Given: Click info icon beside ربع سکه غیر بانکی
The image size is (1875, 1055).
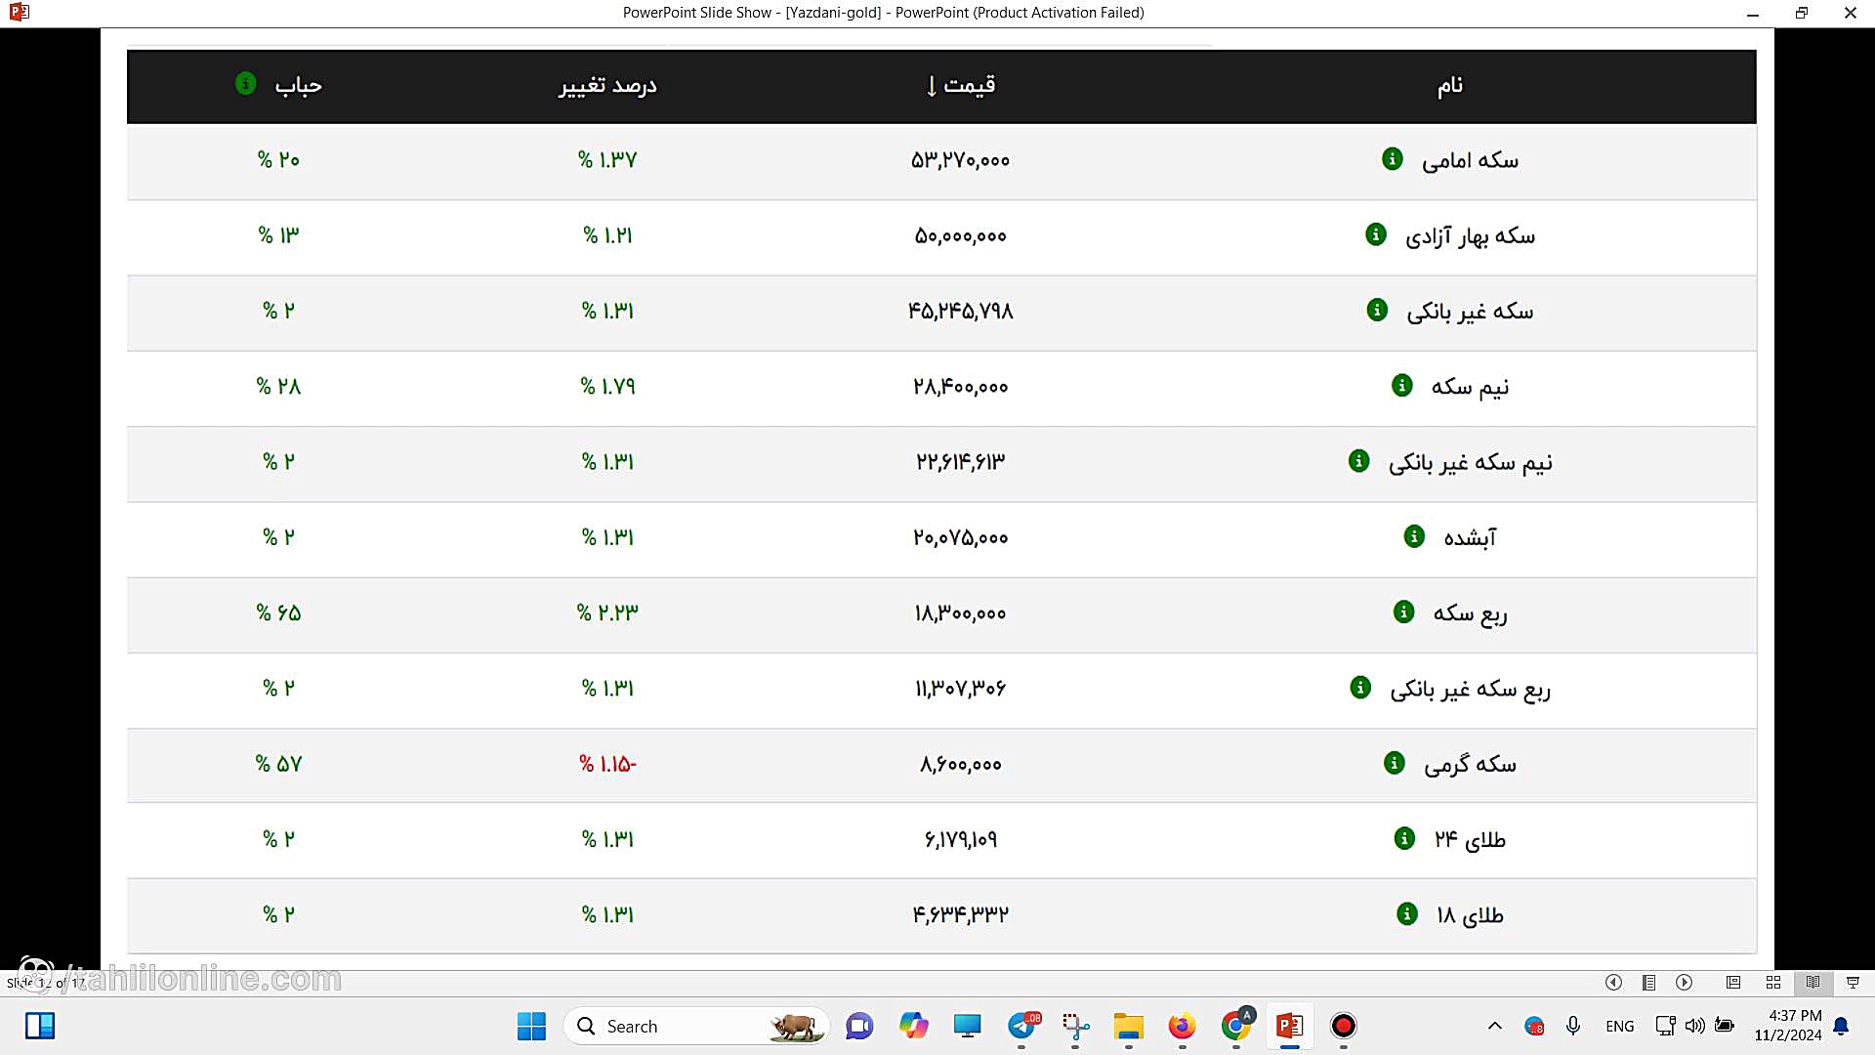Looking at the screenshot, I should click(x=1360, y=687).
